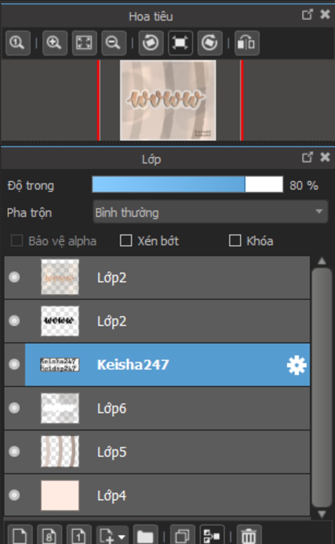Enable the Xén bớt checkbox
335x544 pixels.
(x=126, y=241)
